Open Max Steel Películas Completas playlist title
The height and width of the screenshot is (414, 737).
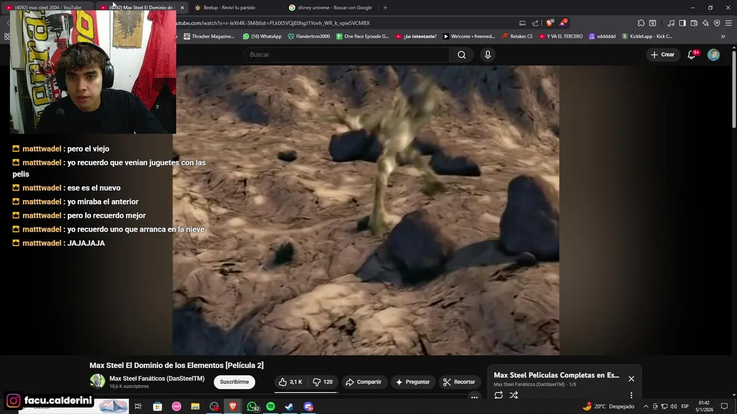[556, 375]
